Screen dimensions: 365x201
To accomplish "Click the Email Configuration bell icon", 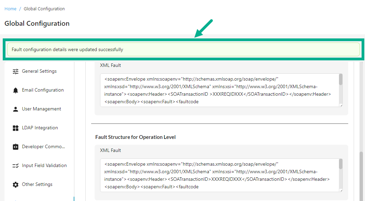I will [15, 90].
